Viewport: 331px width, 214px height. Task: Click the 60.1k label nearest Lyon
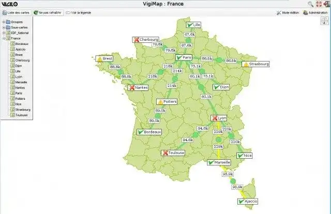[206, 97]
